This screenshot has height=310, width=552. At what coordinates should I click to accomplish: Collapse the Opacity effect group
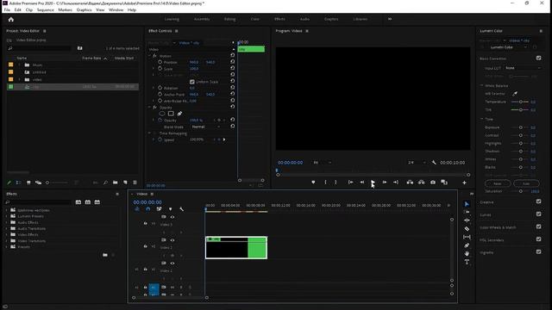(x=149, y=107)
